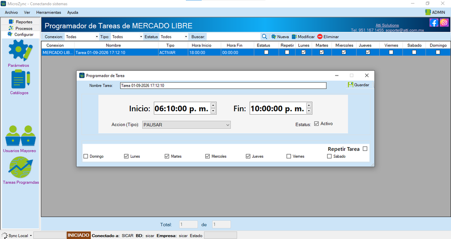The height and width of the screenshot is (239, 451).
Task: Click the Nombre Tarea input field
Action: pyautogui.click(x=223, y=86)
